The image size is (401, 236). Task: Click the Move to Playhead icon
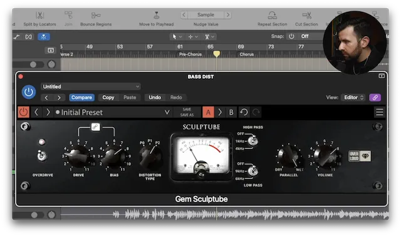(x=156, y=15)
